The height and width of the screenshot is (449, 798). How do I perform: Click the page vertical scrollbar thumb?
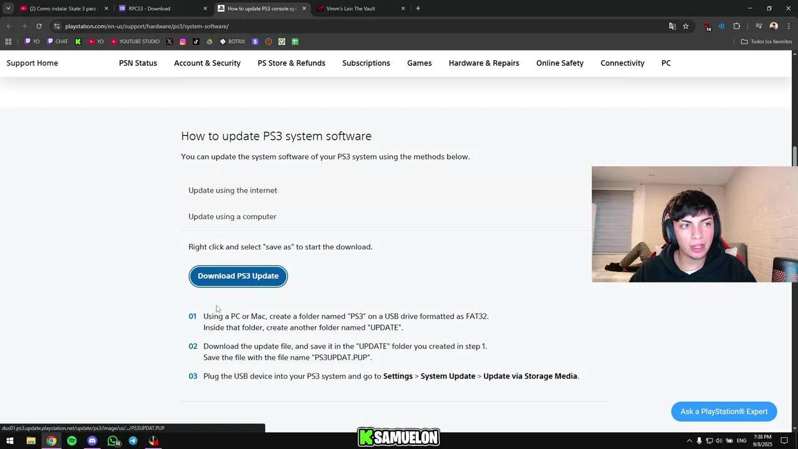tap(795, 156)
